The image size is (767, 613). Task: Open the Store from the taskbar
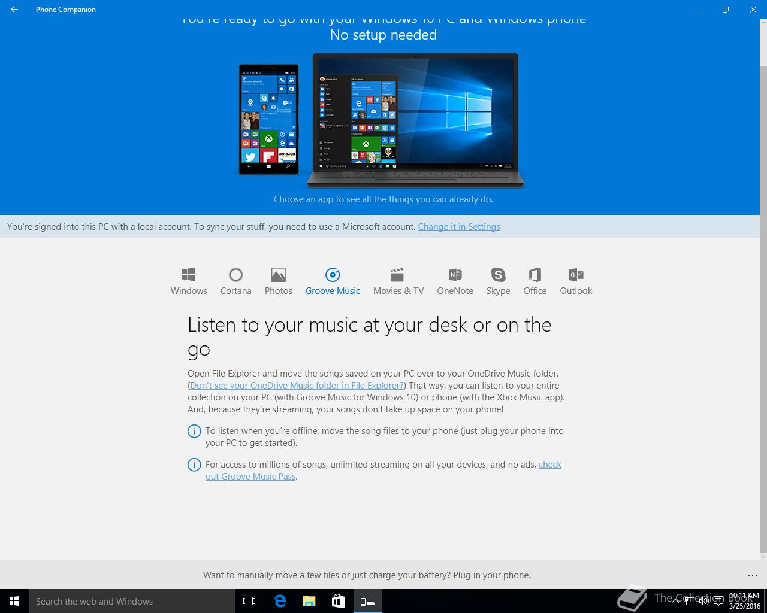click(x=338, y=601)
